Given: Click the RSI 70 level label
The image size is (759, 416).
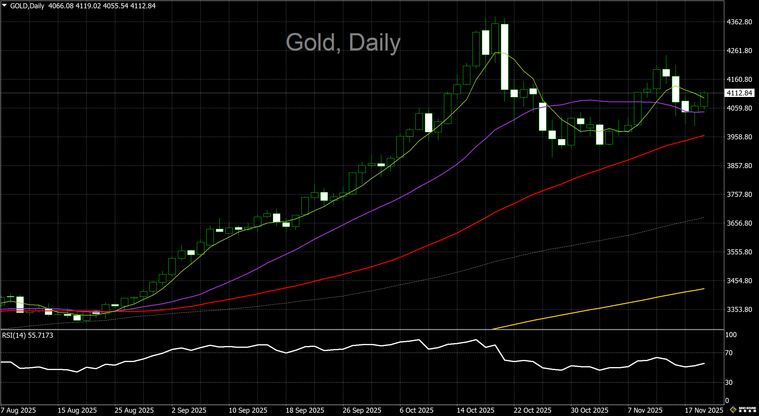Looking at the screenshot, I should pos(729,353).
